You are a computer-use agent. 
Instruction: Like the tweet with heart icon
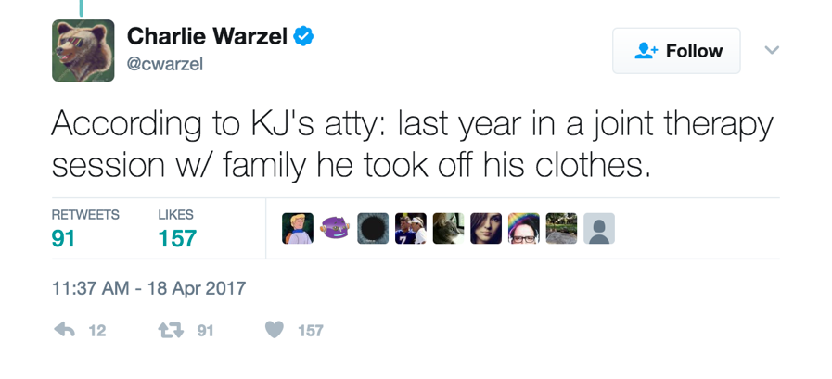pos(275,330)
